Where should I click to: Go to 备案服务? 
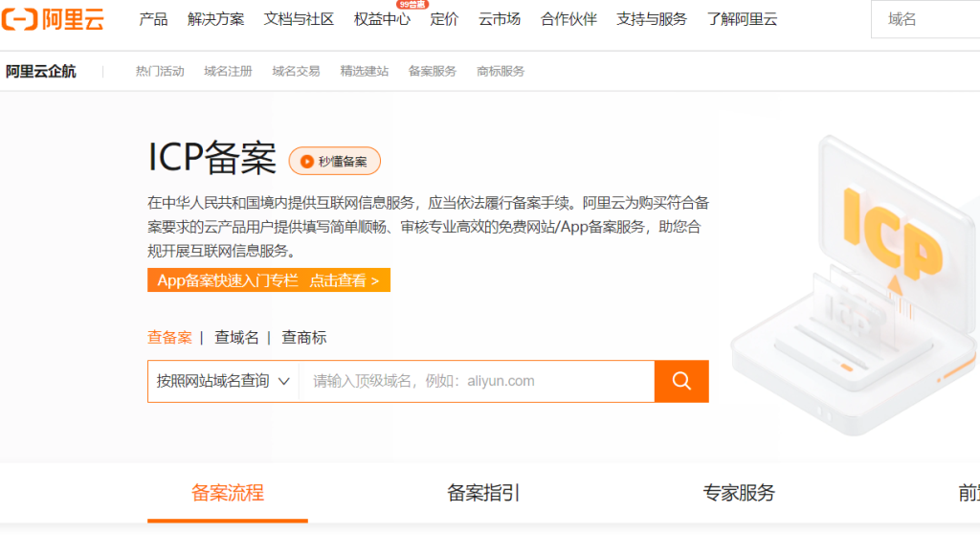433,71
